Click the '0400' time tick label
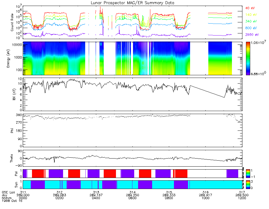269x209 pixels. click(x=96, y=198)
